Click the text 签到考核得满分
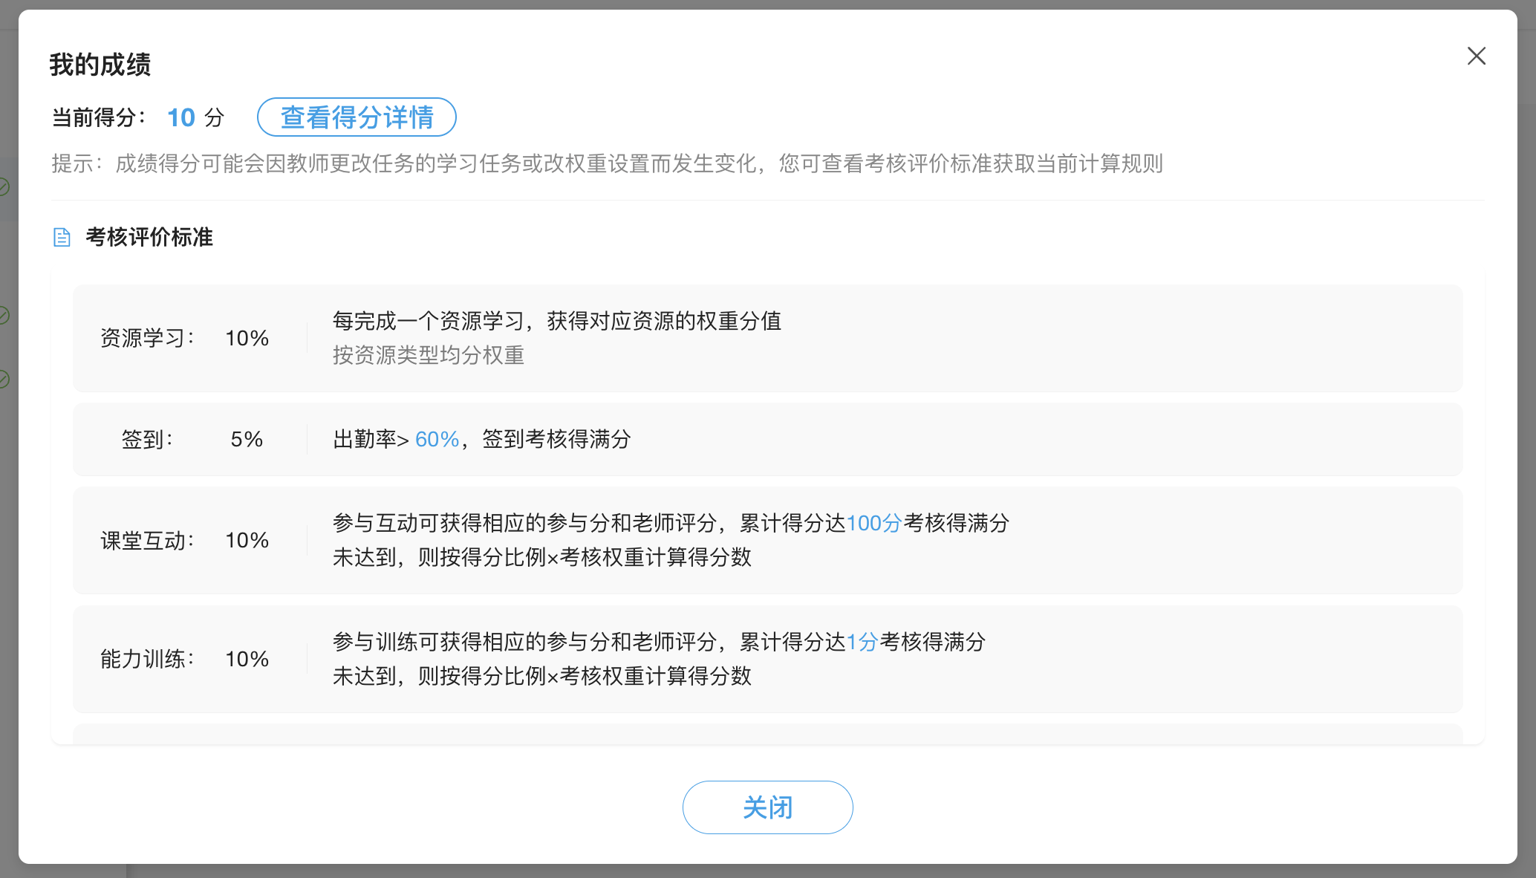This screenshot has width=1536, height=878. (556, 439)
